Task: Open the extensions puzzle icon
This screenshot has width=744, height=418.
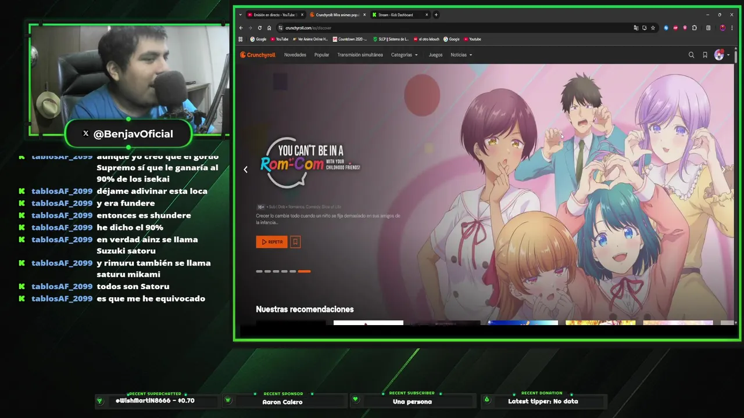Action: pyautogui.click(x=694, y=28)
